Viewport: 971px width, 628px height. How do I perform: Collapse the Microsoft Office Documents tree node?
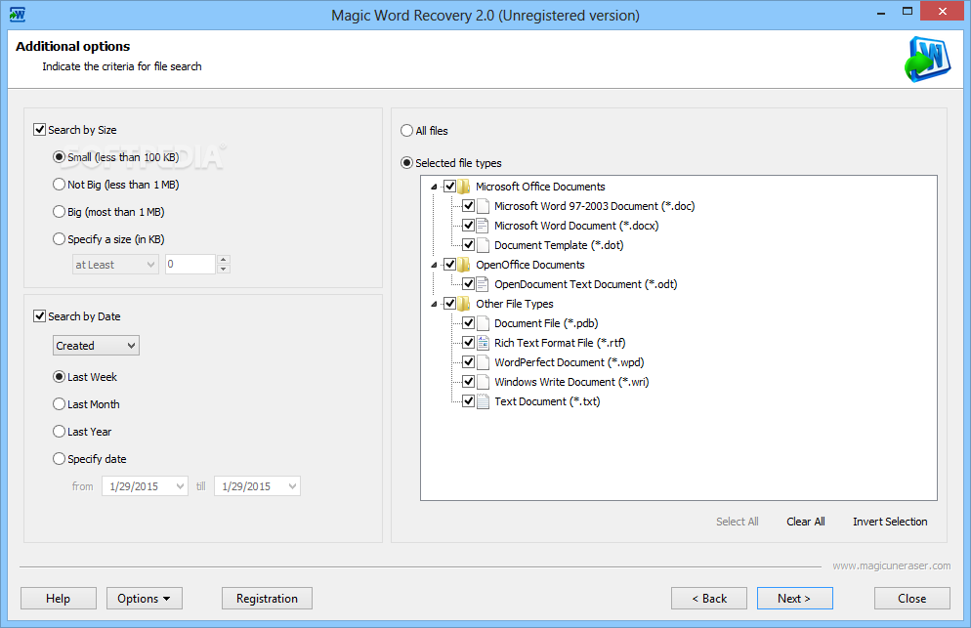(x=434, y=187)
